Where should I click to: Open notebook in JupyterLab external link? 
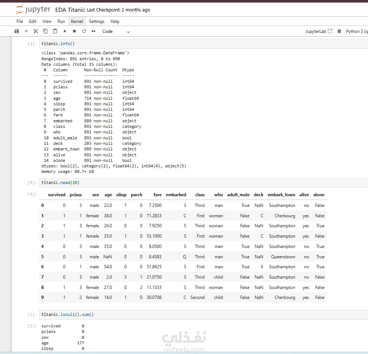click(318, 31)
